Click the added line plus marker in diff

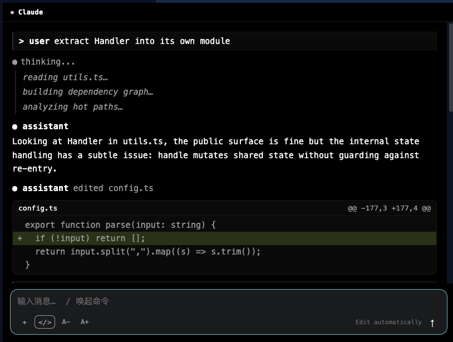[x=19, y=238]
